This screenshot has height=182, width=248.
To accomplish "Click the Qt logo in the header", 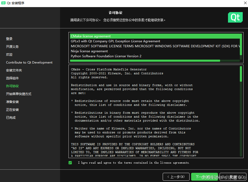I will (235, 17).
